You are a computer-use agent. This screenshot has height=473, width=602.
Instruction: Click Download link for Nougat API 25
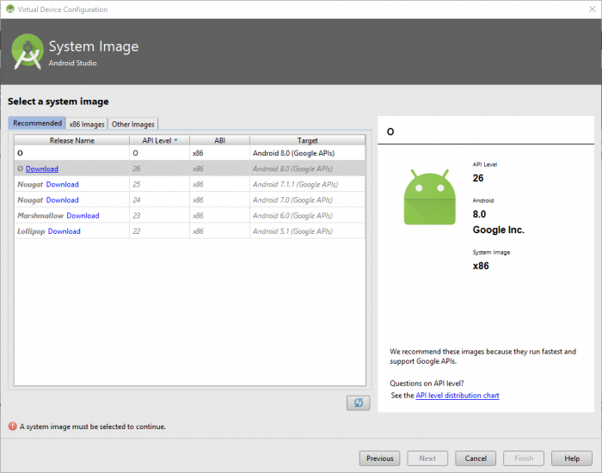pyautogui.click(x=62, y=184)
